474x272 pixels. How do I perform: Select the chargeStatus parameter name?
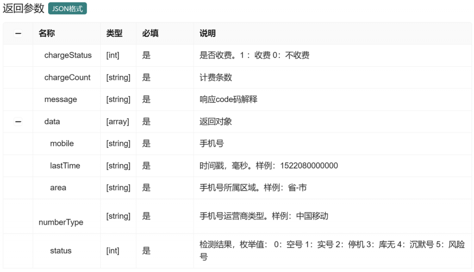click(x=68, y=55)
